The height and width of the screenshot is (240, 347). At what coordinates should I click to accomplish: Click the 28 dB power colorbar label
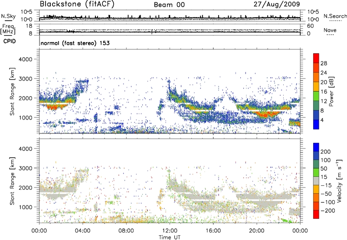[324, 63]
